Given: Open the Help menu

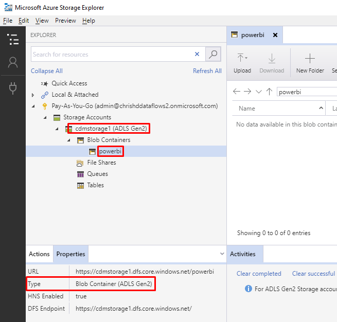Looking at the screenshot, I should pyautogui.click(x=88, y=21).
